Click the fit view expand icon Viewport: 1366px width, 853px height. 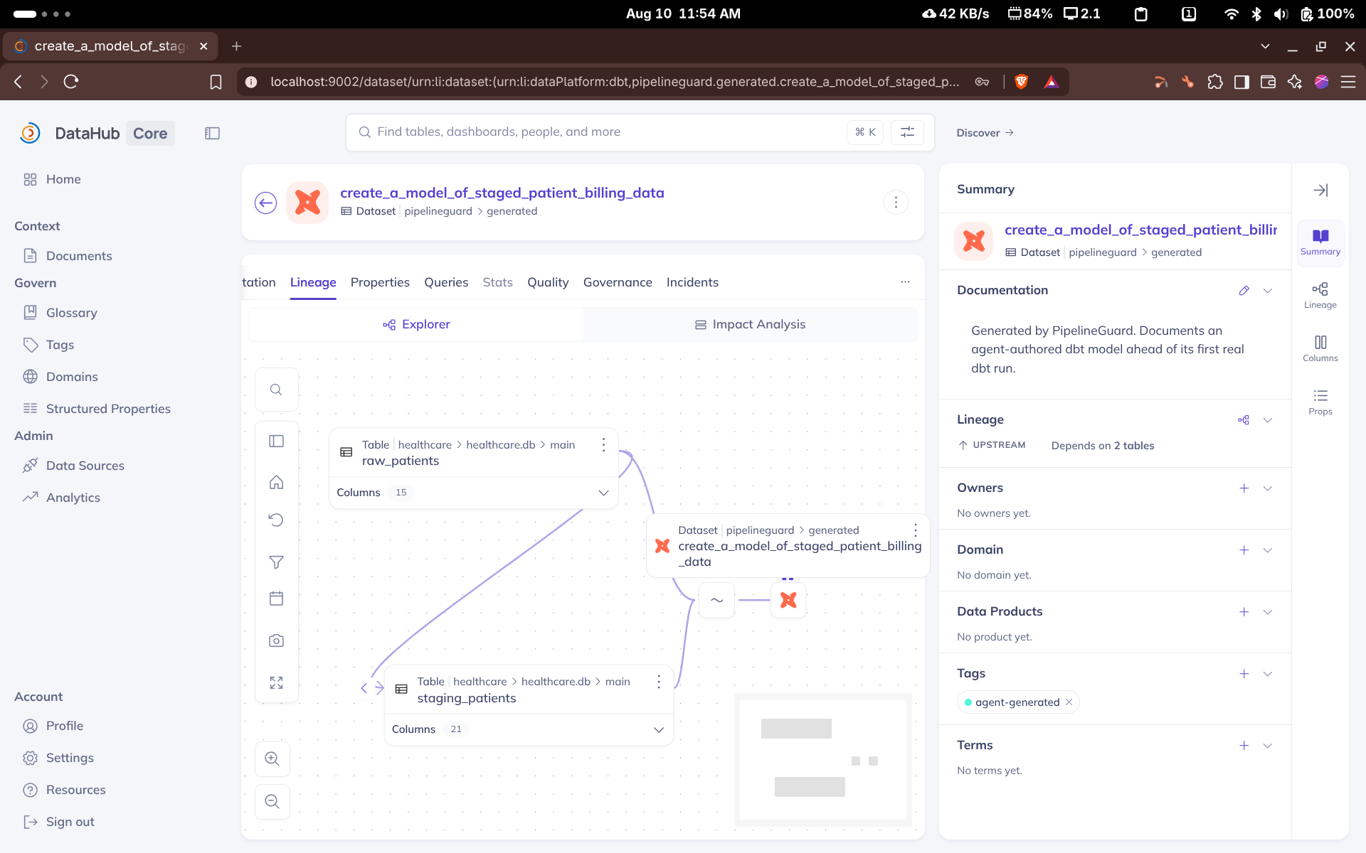276,682
